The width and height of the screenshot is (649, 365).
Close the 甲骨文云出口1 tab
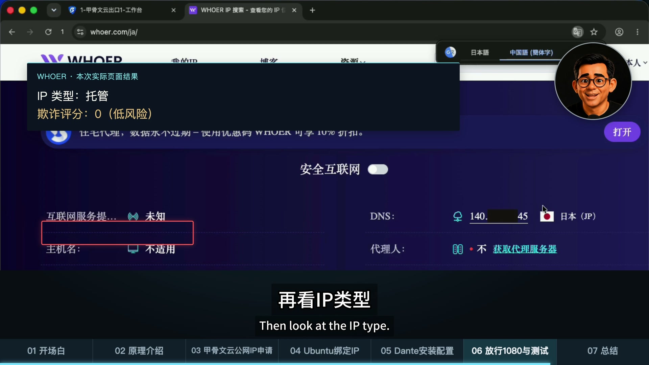click(x=173, y=10)
